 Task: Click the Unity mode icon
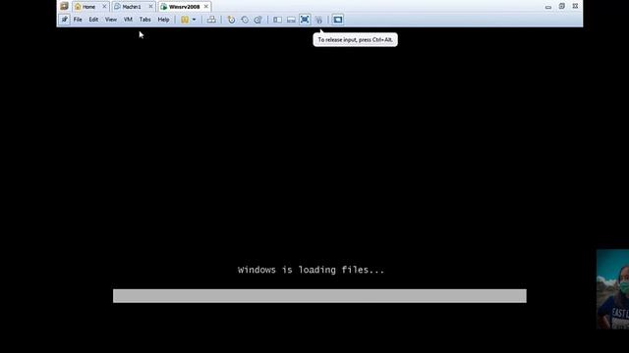pyautogui.click(x=318, y=20)
